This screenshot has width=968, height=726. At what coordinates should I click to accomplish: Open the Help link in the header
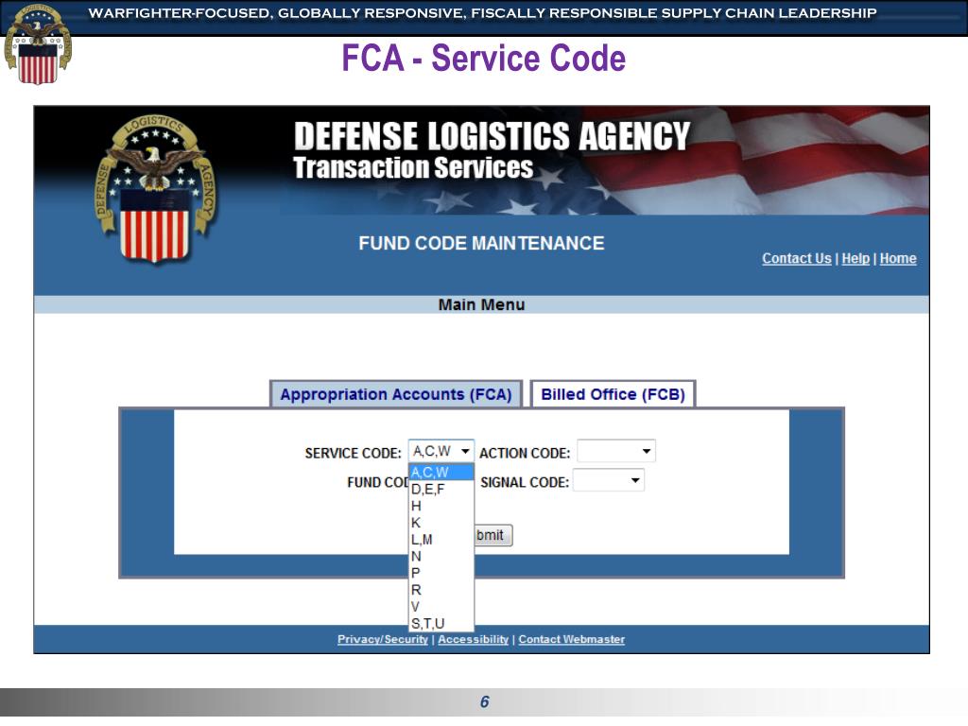click(x=855, y=258)
